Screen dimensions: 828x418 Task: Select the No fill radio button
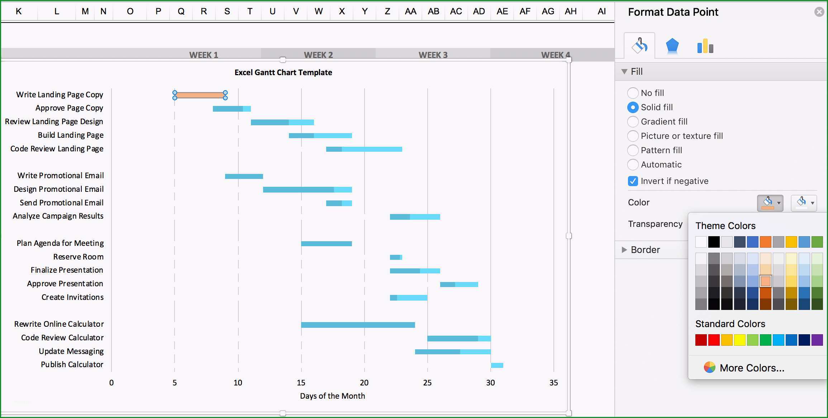coord(632,92)
